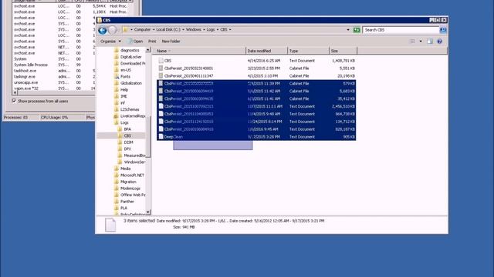Select the CBS folder in the tree
Viewport: 494px width, 277px height.
127,135
